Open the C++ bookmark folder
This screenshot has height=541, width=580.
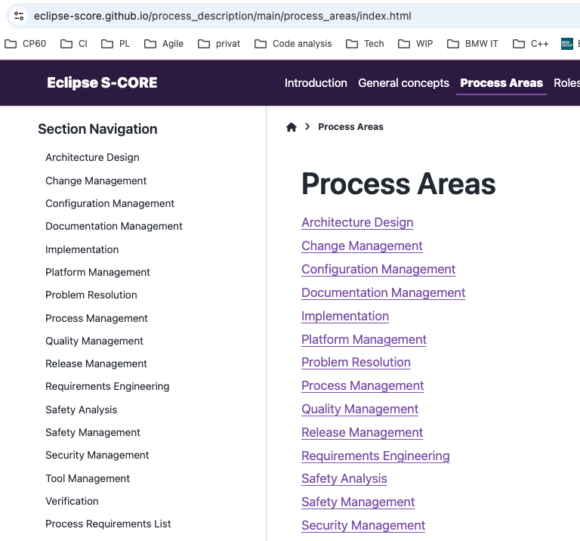[531, 44]
